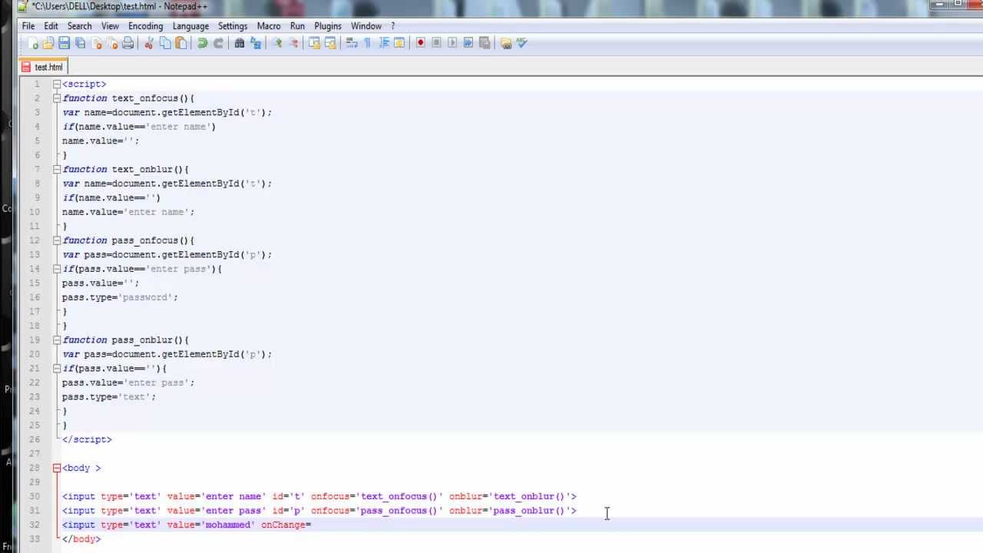Open the Macro menu

269,26
